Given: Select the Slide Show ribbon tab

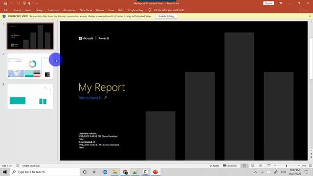Looking at the screenshot, I should pos(86,10).
